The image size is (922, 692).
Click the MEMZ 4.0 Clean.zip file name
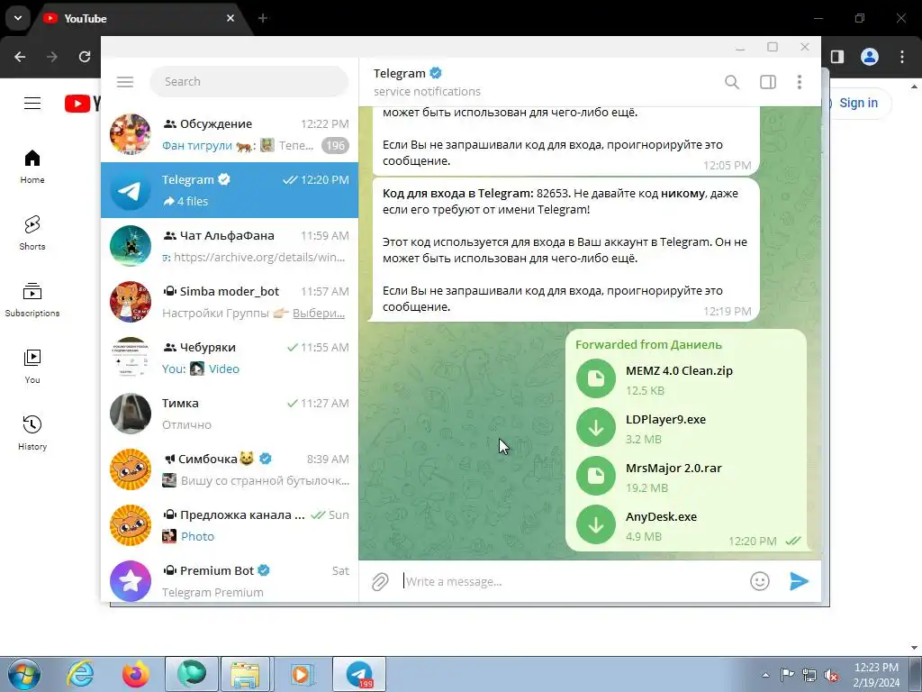[679, 370]
